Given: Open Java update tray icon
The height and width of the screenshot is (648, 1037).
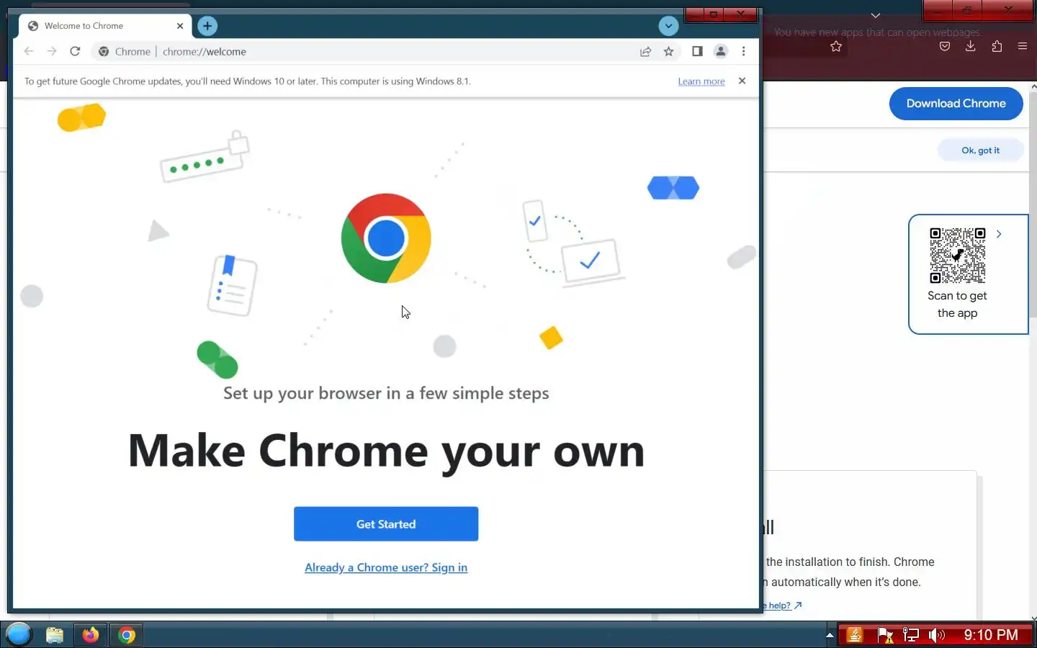Looking at the screenshot, I should click(x=855, y=635).
